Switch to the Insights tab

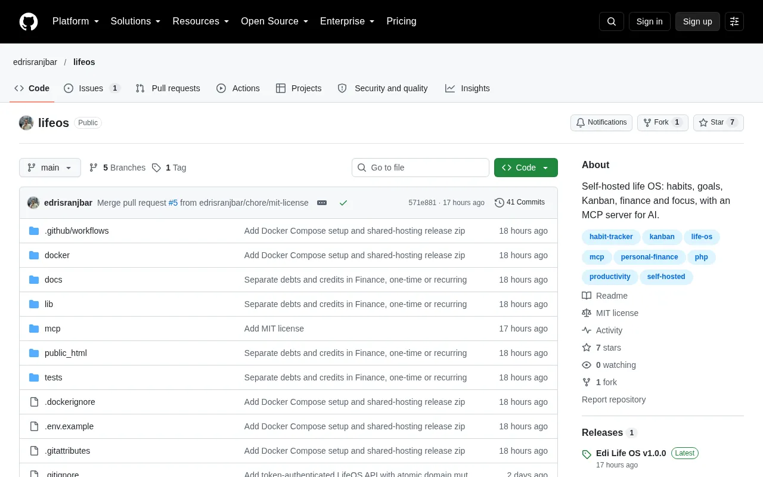click(x=467, y=88)
